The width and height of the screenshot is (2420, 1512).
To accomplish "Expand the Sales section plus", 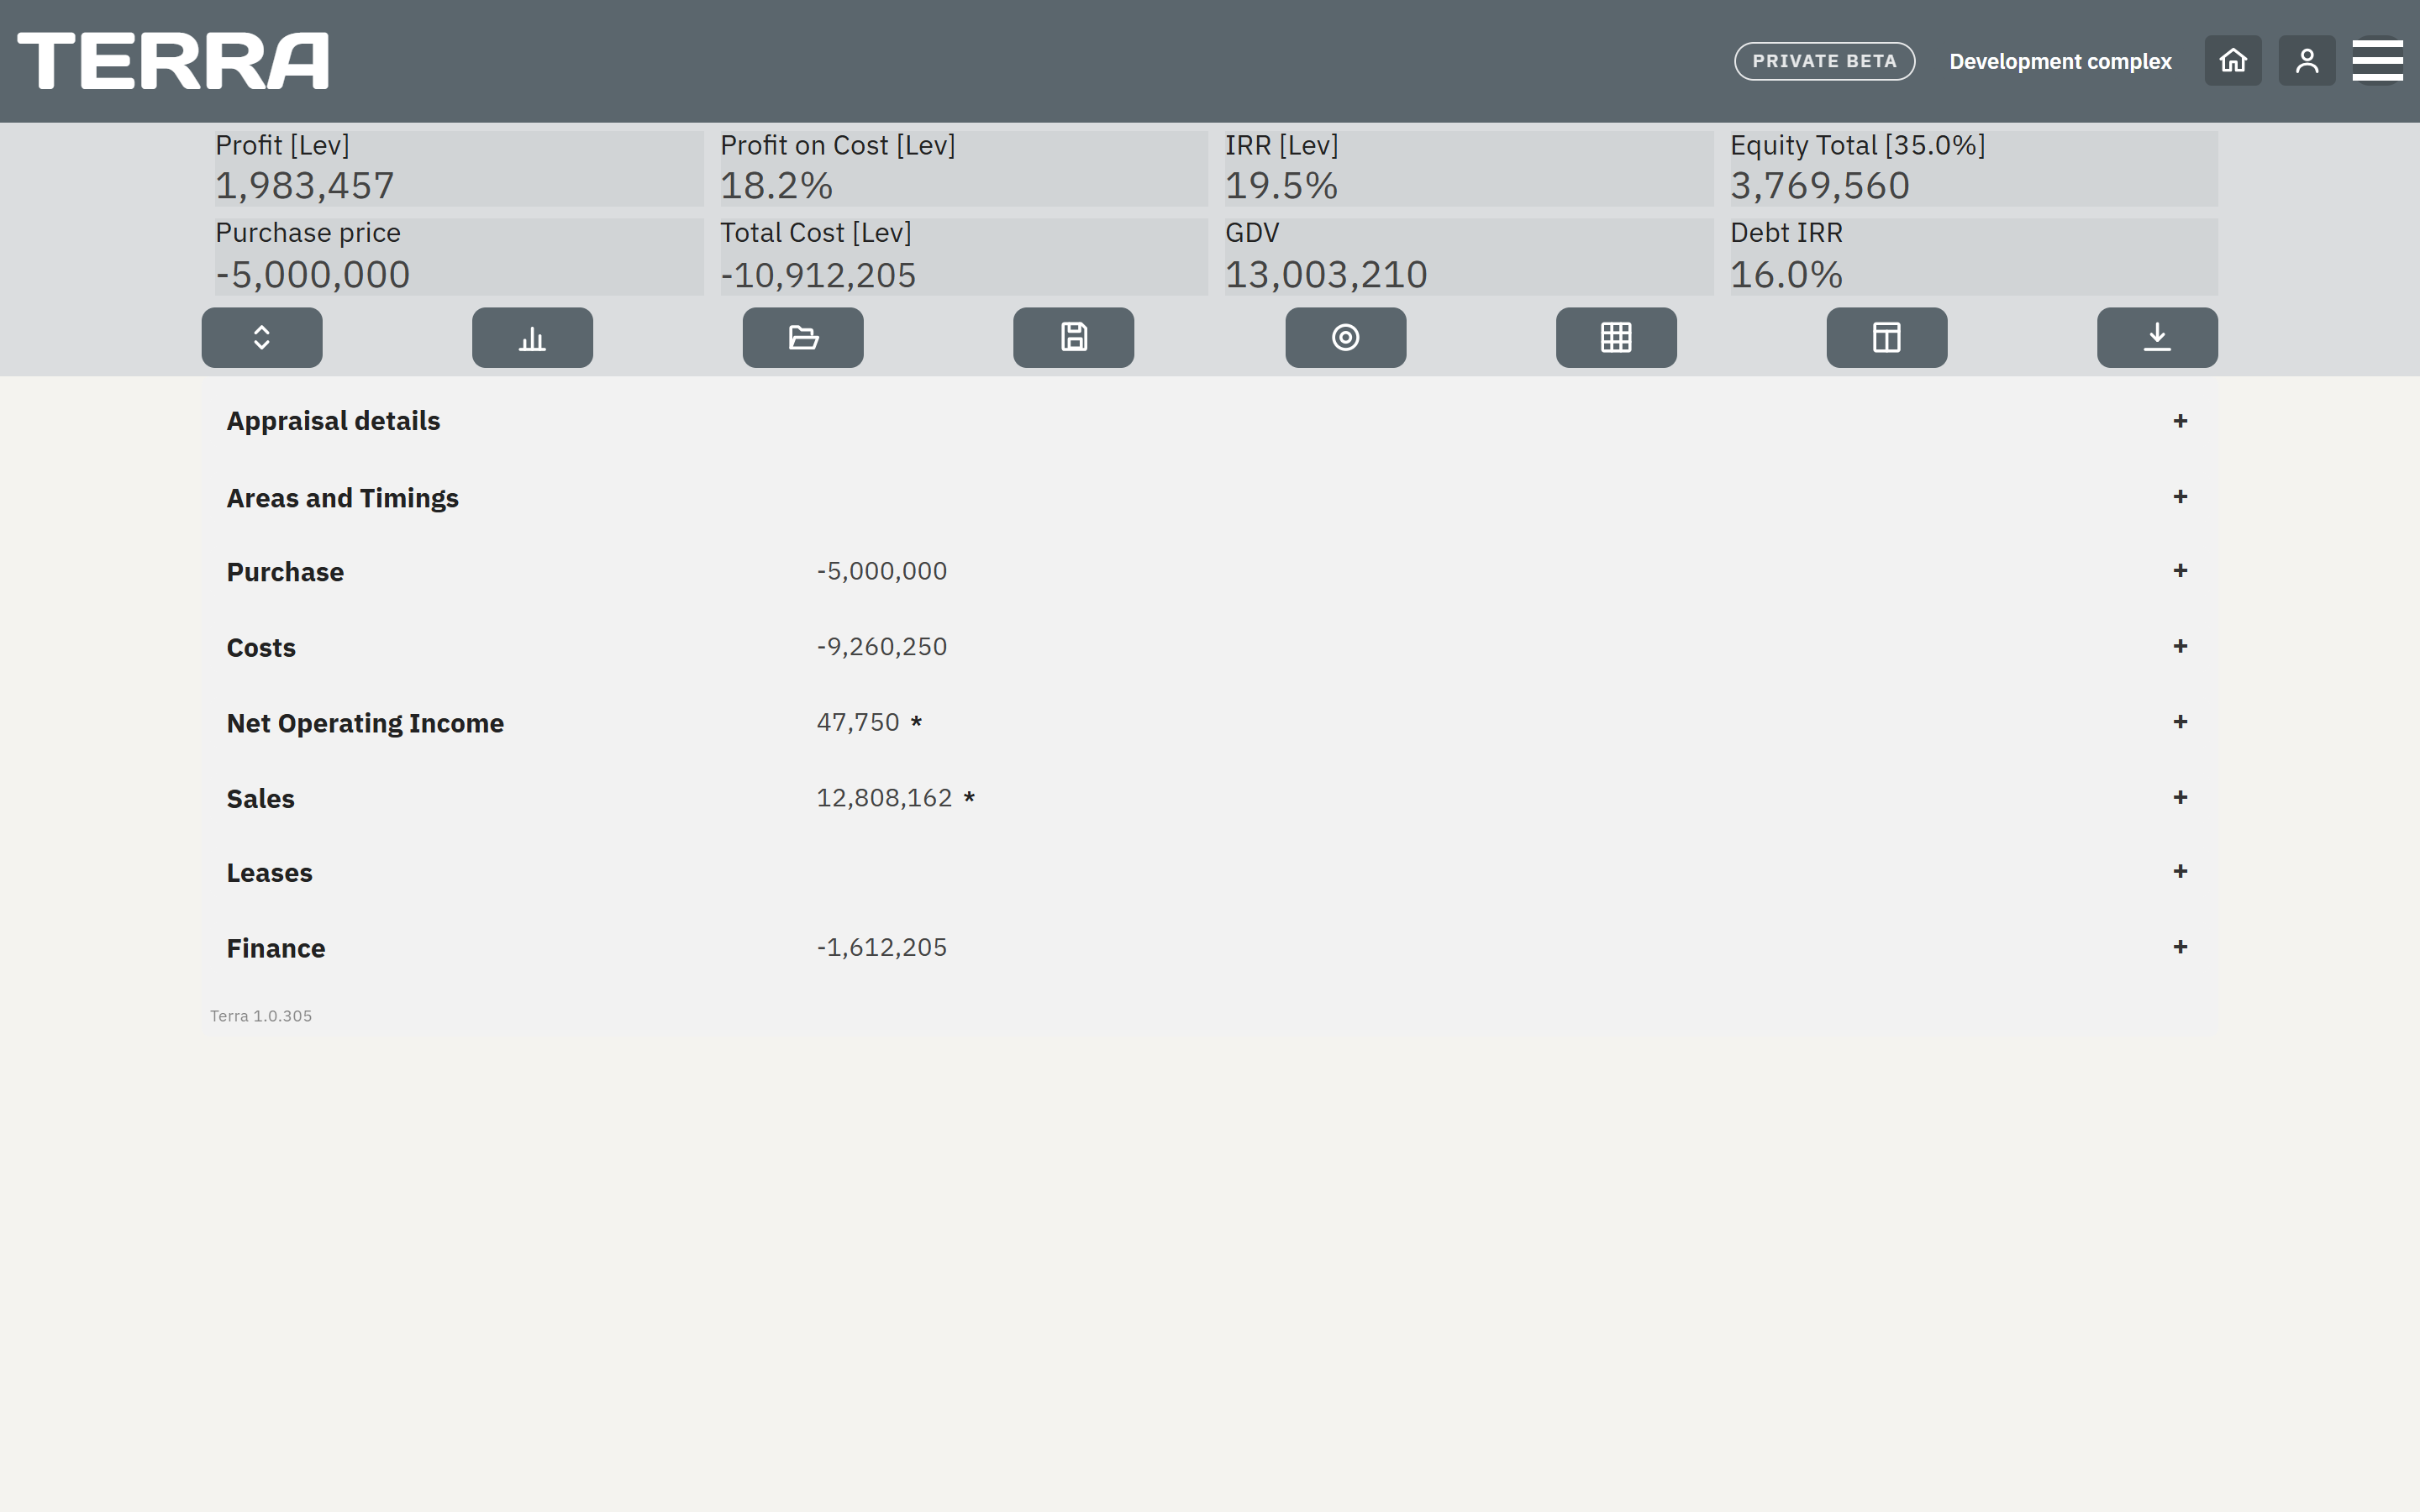I will tap(2180, 797).
